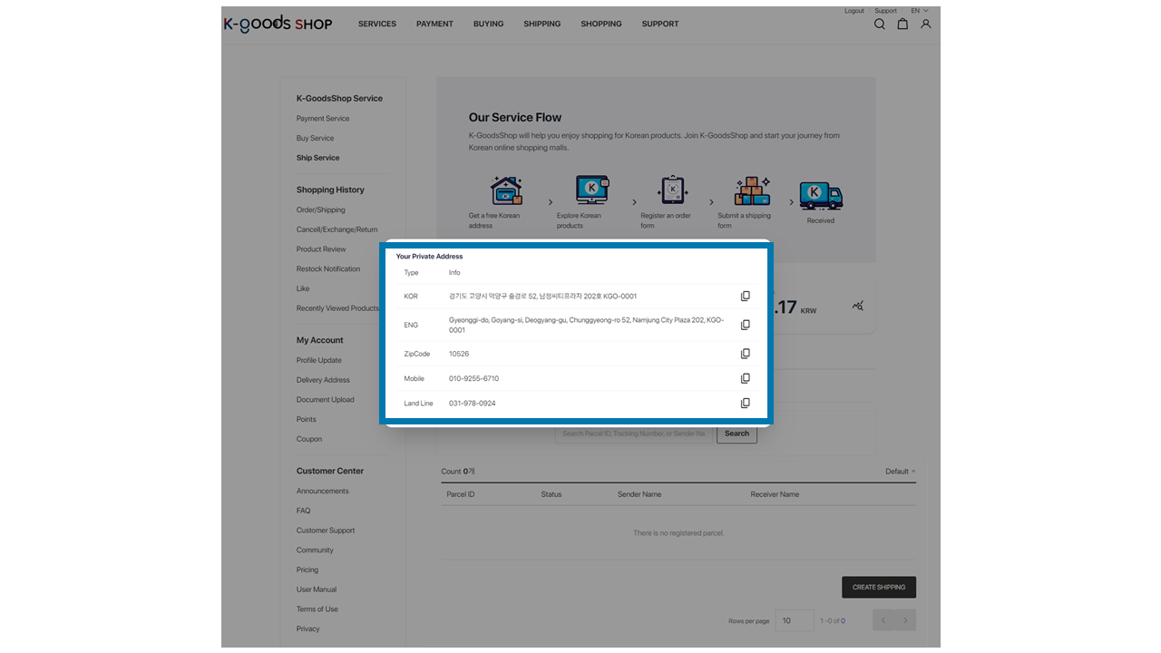Open the search magnifier icon in header
Image resolution: width=1161 pixels, height=653 pixels.
[879, 24]
